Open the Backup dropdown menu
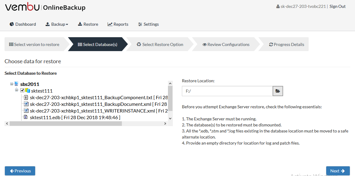The image size is (355, 176). click(x=57, y=24)
